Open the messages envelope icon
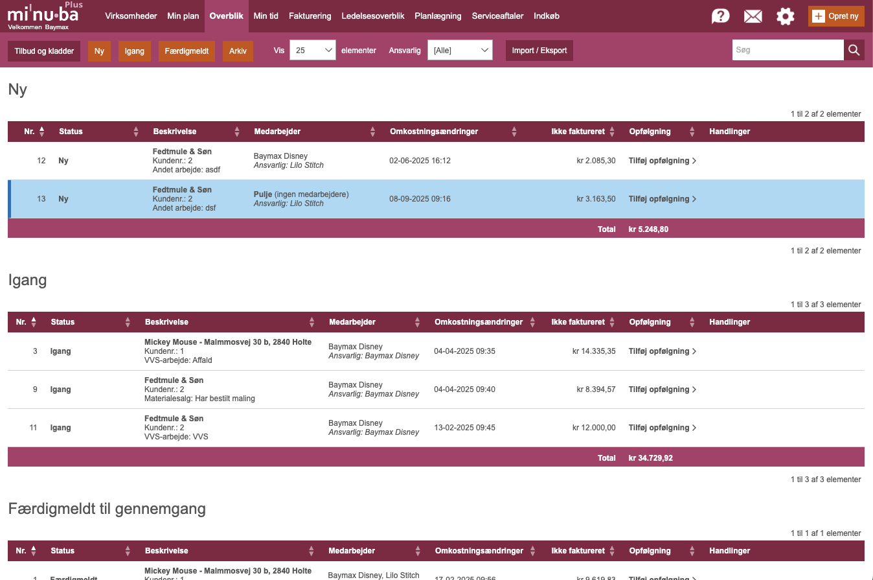Viewport: 873px width, 580px height. [x=753, y=16]
